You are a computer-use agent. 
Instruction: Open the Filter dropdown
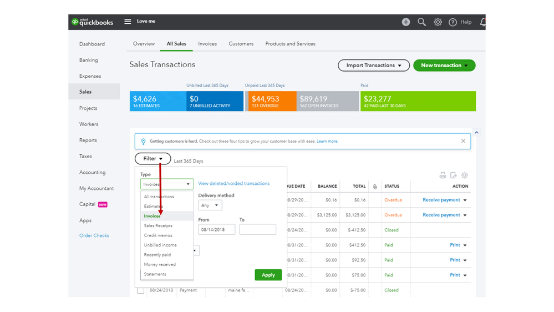point(153,158)
